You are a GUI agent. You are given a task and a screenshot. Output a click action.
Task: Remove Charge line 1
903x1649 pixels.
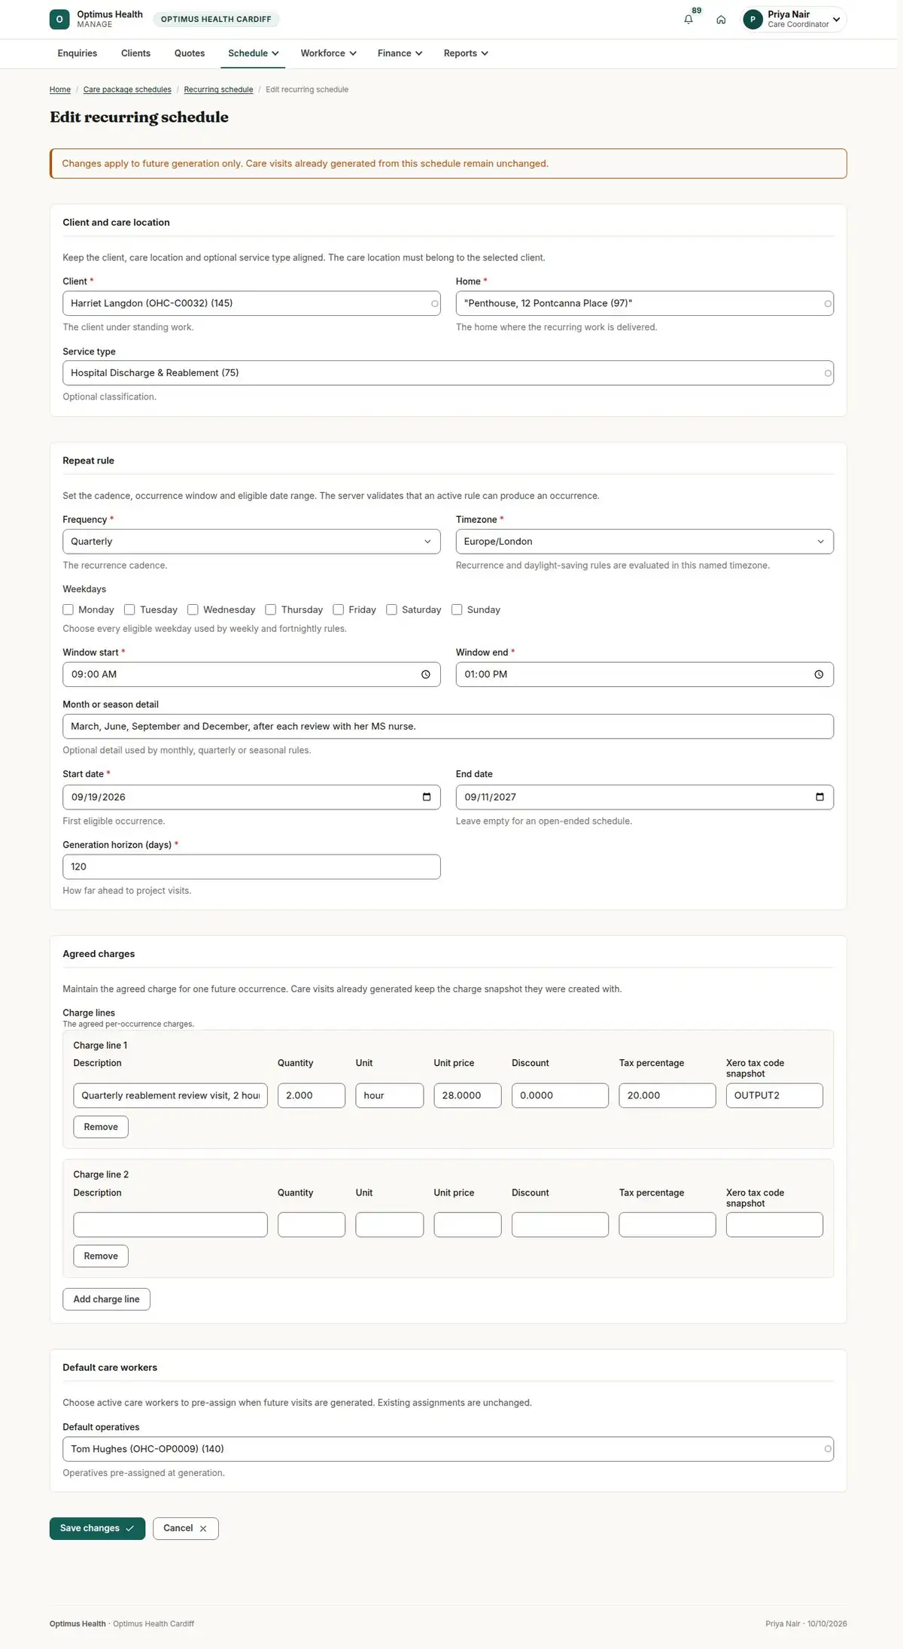click(101, 1127)
